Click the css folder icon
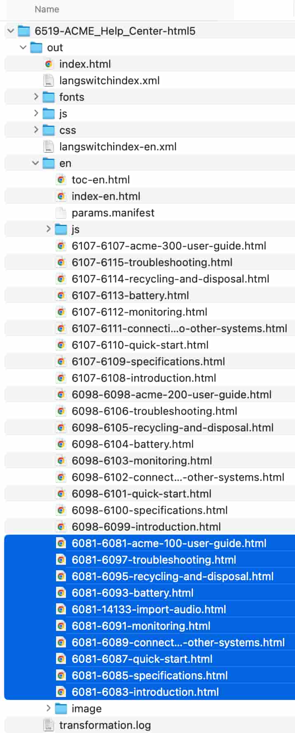The image size is (295, 733). (49, 130)
